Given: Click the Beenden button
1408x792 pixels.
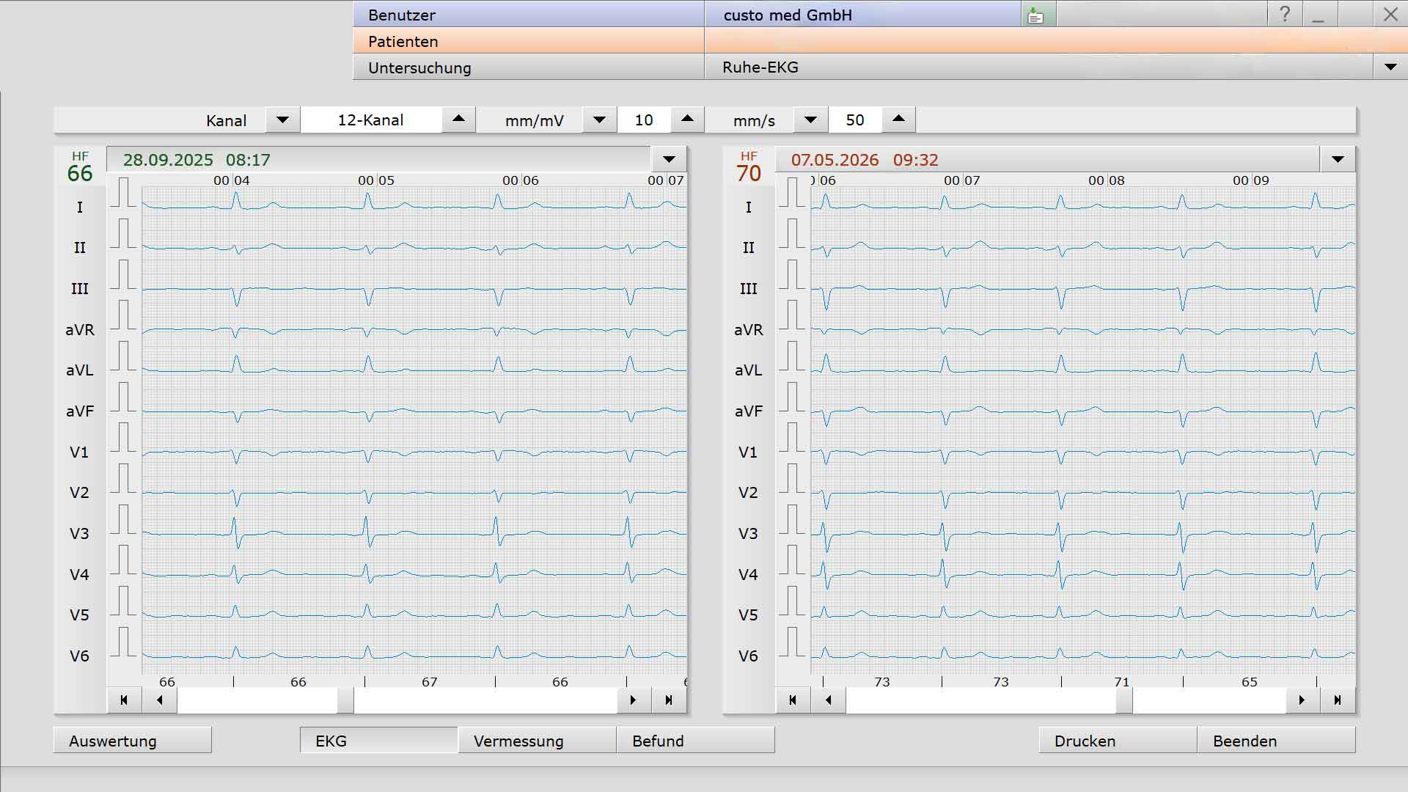Looking at the screenshot, I should [1276, 741].
